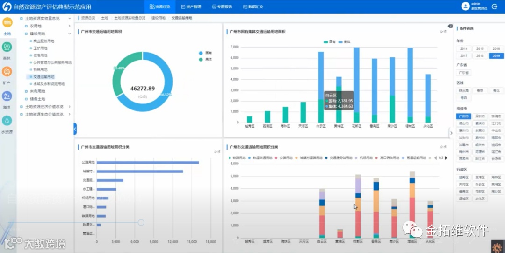Viewport: 505px width, 253px height.
Task: Switch to 资产管理 top tab
Action: (191, 7)
